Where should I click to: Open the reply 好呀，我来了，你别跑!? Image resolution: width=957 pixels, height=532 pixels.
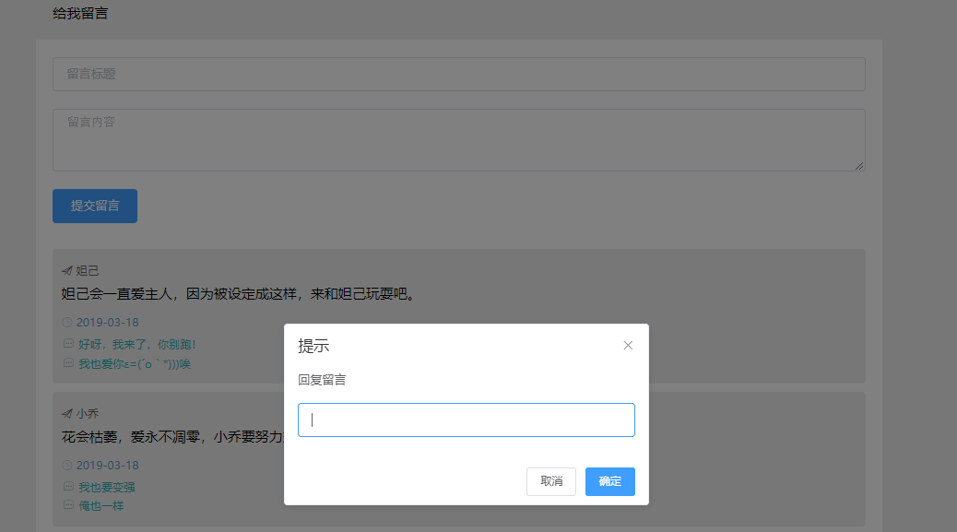point(136,344)
